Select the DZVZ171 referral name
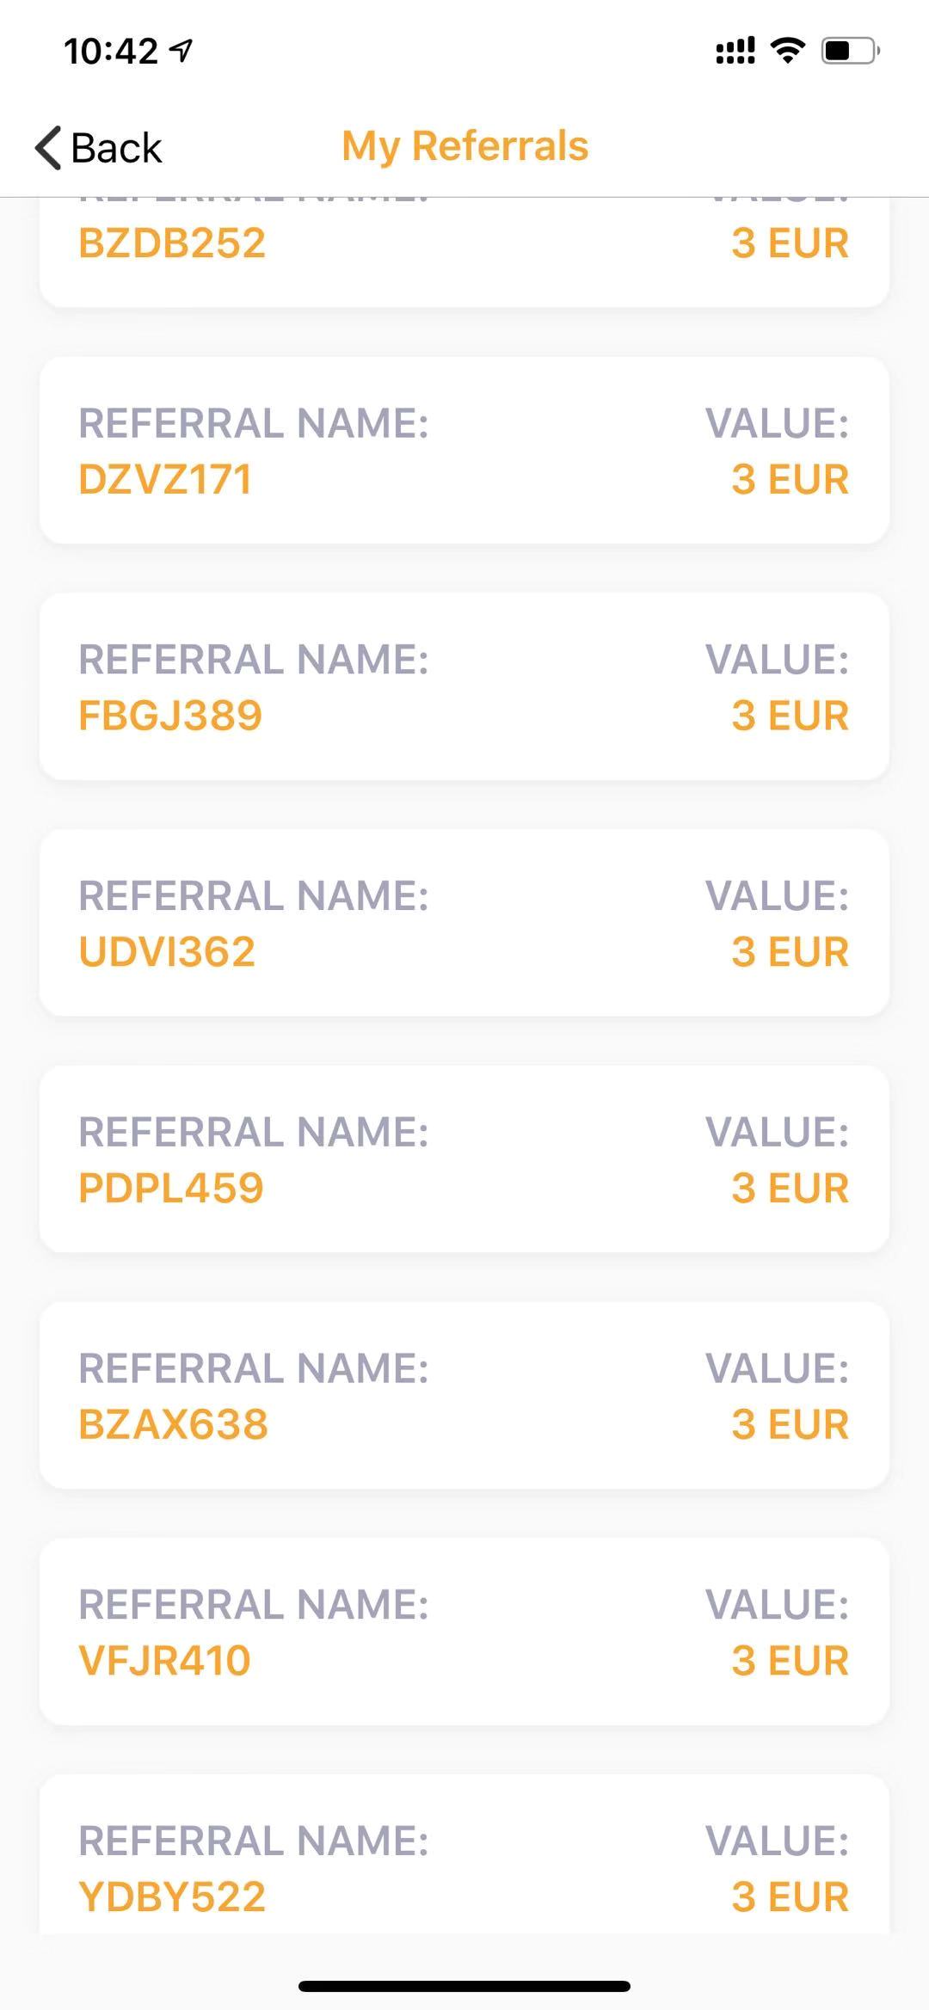Image resolution: width=929 pixels, height=2010 pixels. (x=165, y=479)
